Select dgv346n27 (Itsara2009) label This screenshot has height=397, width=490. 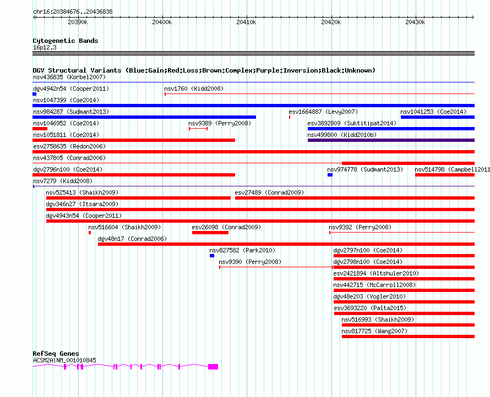click(82, 204)
